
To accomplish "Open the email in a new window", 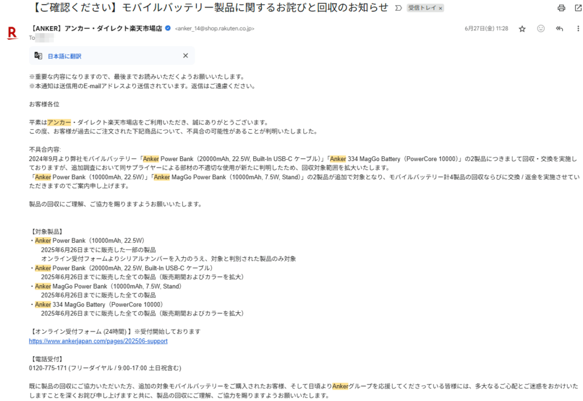I will coord(578,8).
